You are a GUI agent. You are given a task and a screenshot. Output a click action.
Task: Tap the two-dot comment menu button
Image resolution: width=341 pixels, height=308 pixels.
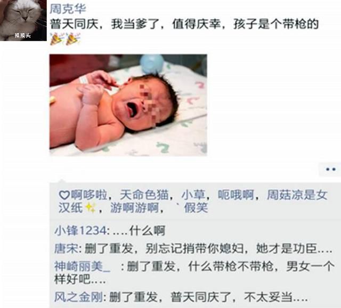pos(330,169)
